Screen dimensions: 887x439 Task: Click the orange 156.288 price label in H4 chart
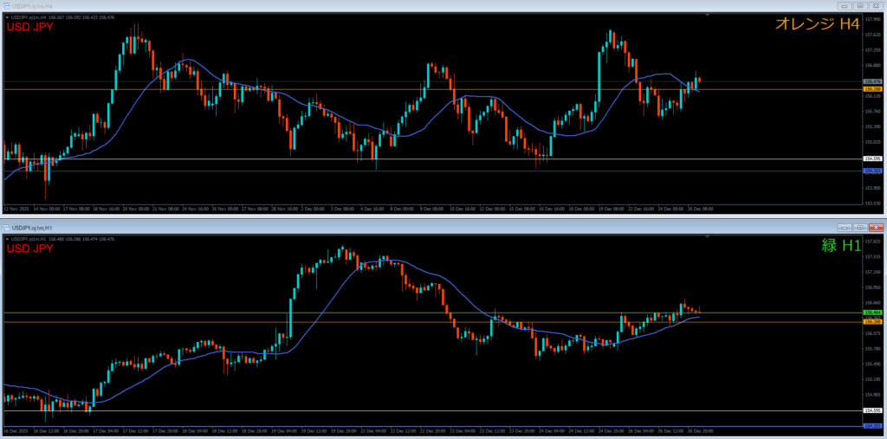[x=872, y=89]
